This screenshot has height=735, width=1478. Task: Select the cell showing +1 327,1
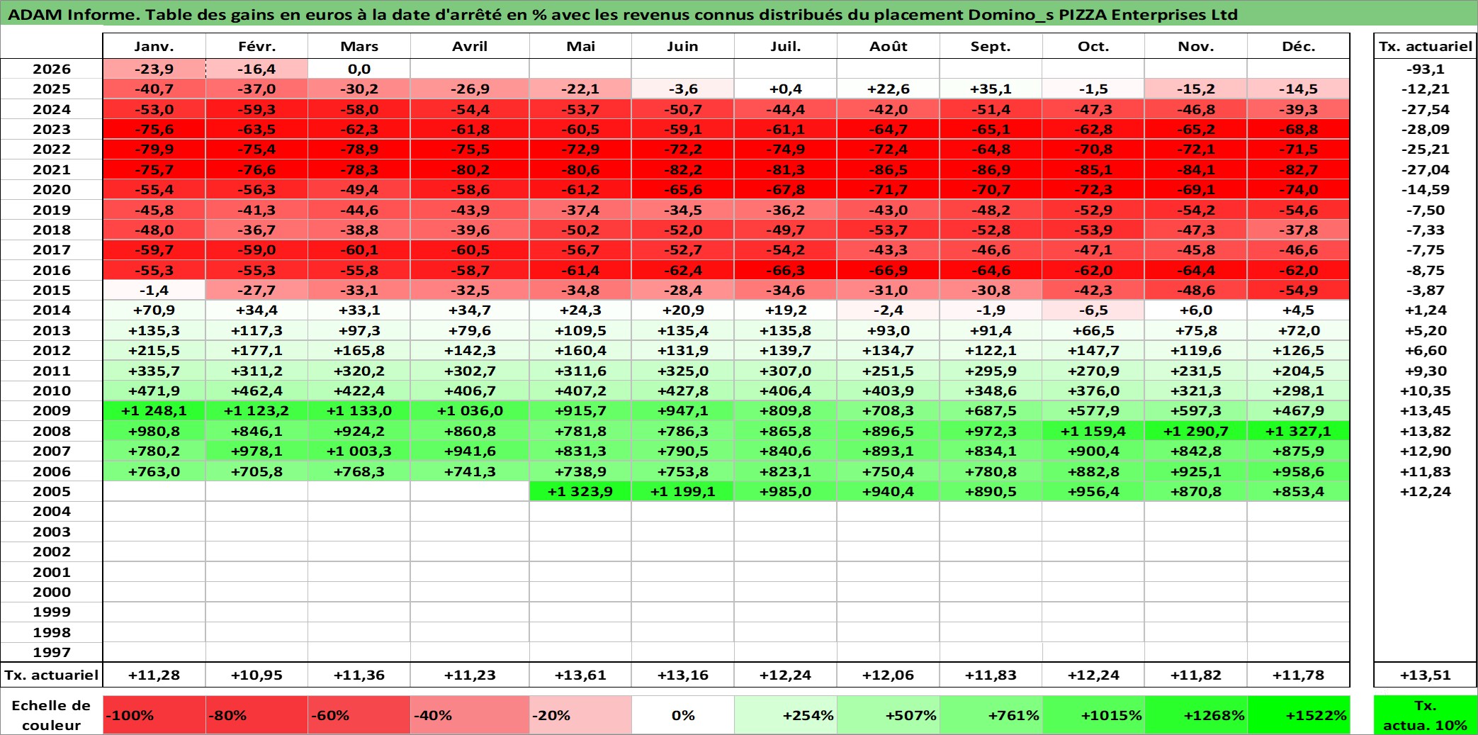(x=1298, y=431)
